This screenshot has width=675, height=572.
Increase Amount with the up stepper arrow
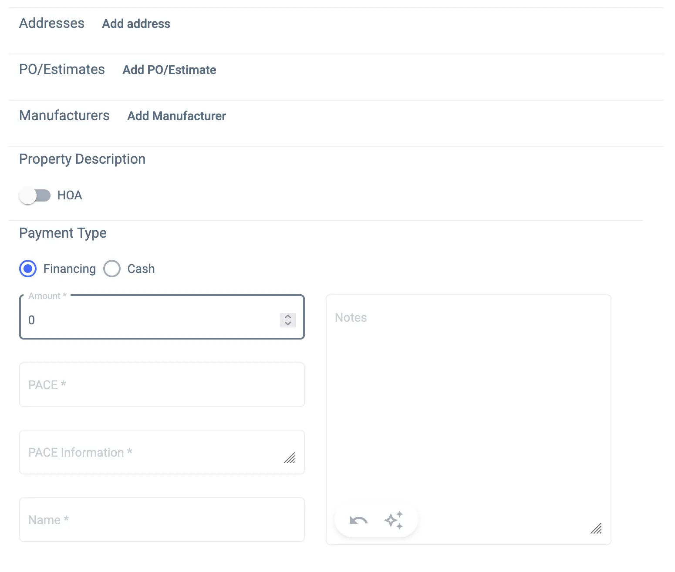tap(288, 317)
